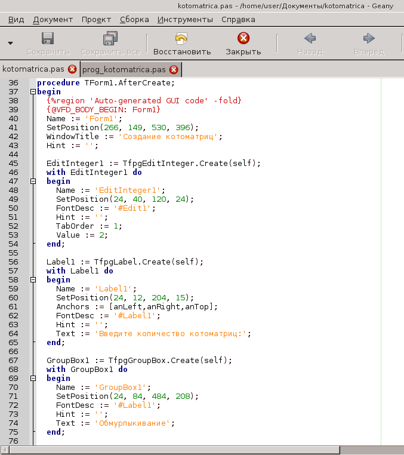Collapse the fold marker at line 37
The width and height of the screenshot is (404, 455).
point(32,92)
